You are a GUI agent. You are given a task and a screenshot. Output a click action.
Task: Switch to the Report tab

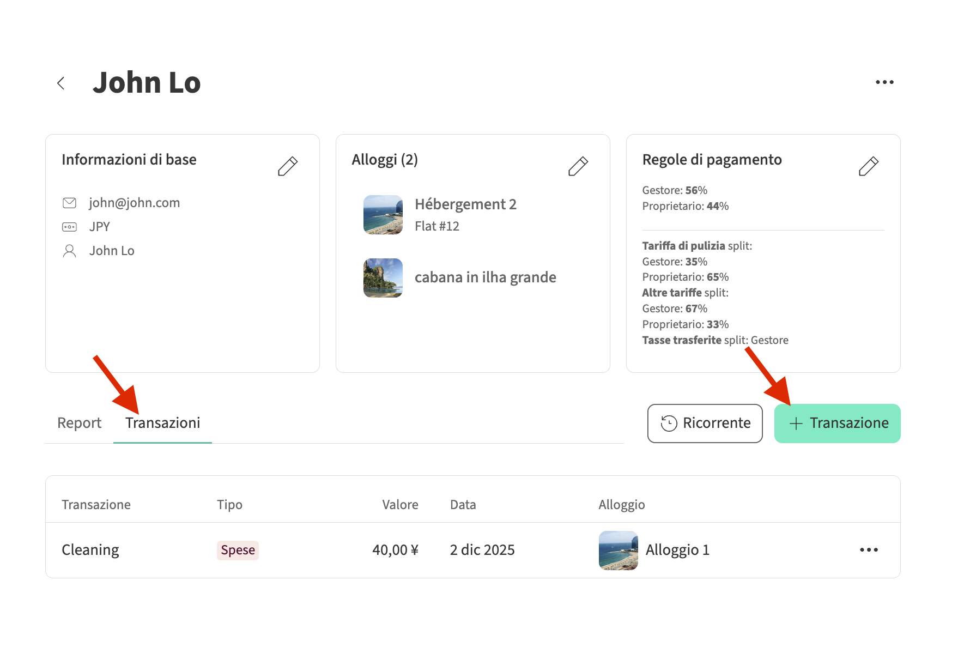click(x=80, y=424)
